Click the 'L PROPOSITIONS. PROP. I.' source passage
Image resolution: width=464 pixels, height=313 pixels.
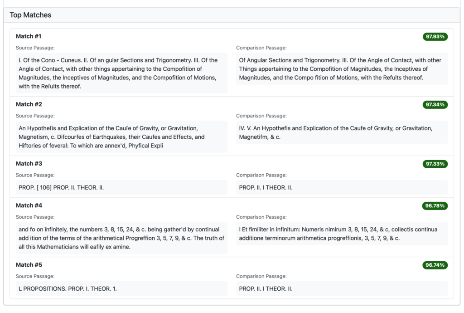[121, 289]
